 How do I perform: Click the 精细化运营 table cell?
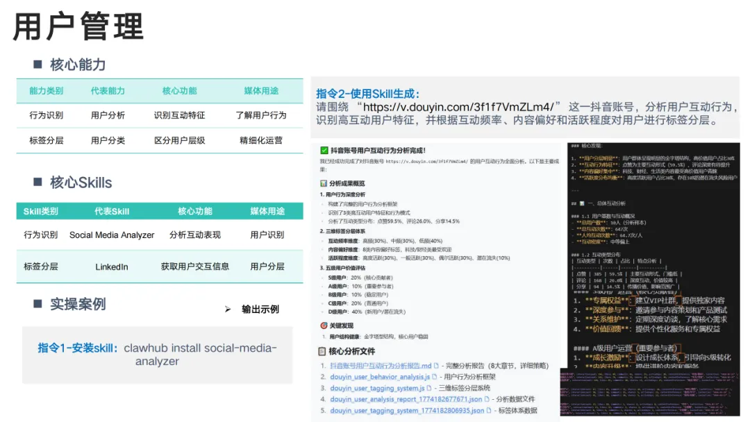coord(261,140)
